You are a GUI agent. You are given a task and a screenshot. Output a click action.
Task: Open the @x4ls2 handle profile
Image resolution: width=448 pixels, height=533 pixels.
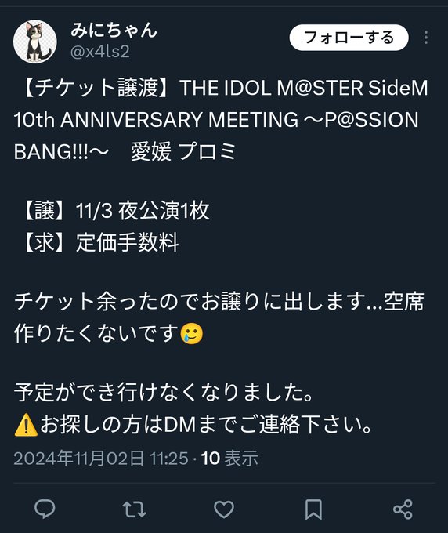point(100,52)
